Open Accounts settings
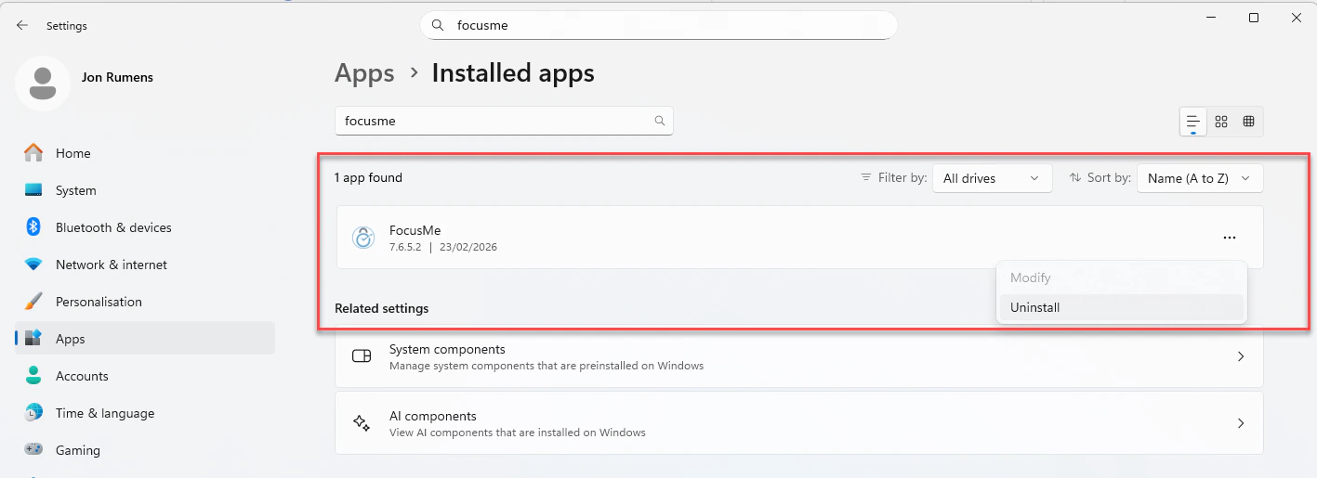This screenshot has height=478, width=1317. (145, 376)
